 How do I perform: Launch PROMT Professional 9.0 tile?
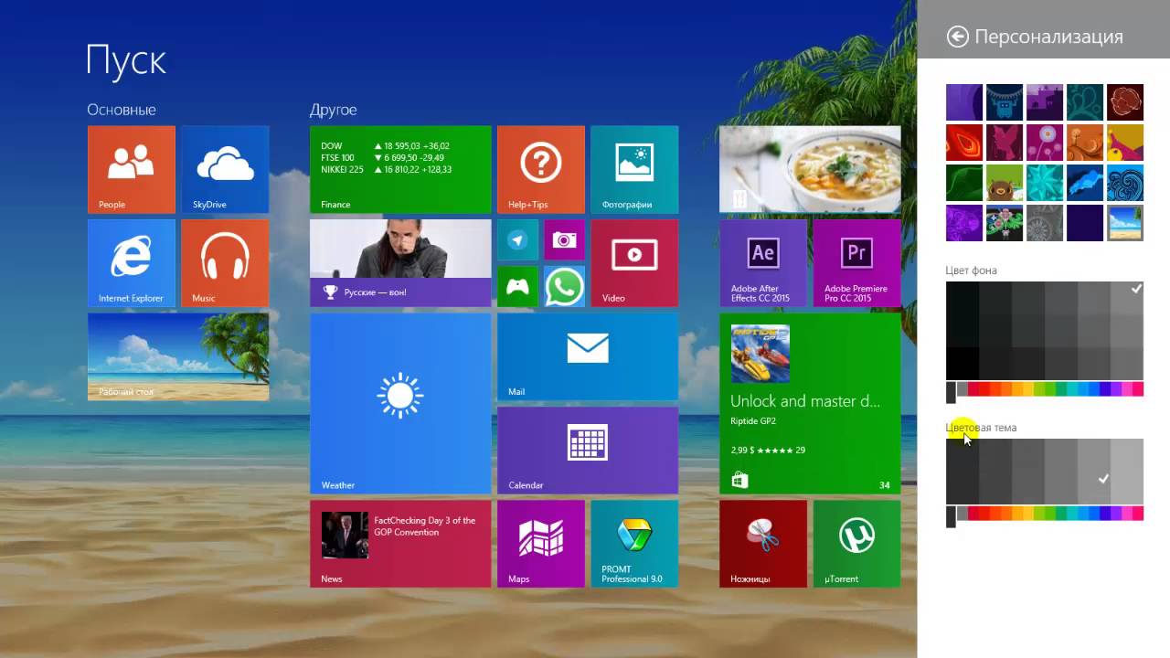(x=634, y=544)
